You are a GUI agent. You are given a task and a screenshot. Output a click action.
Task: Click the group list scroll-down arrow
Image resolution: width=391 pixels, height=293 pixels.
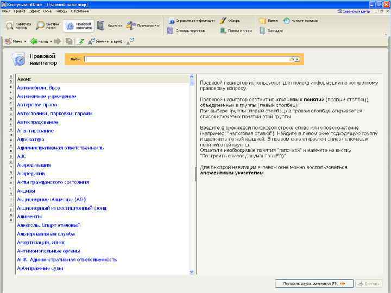[x=192, y=272]
